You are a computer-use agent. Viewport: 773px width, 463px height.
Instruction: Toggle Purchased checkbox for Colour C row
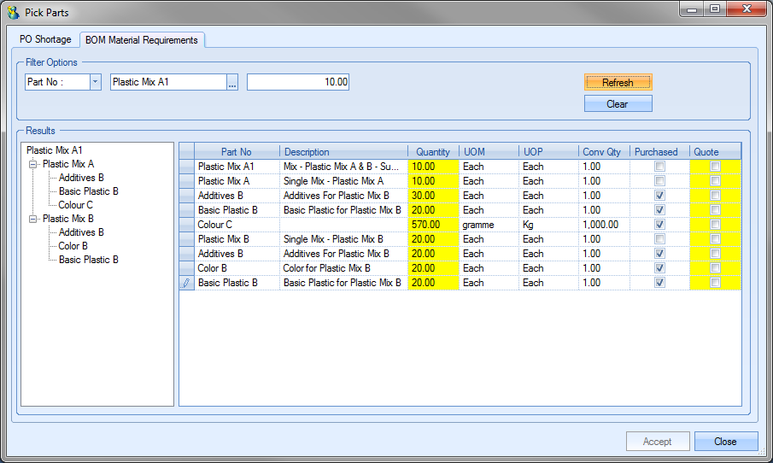click(x=660, y=225)
